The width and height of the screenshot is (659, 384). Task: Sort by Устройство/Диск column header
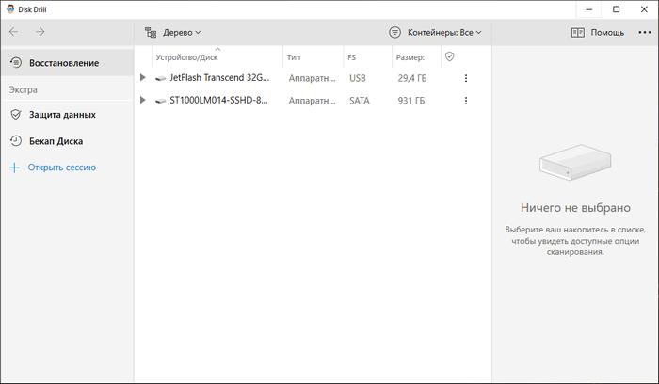click(186, 57)
